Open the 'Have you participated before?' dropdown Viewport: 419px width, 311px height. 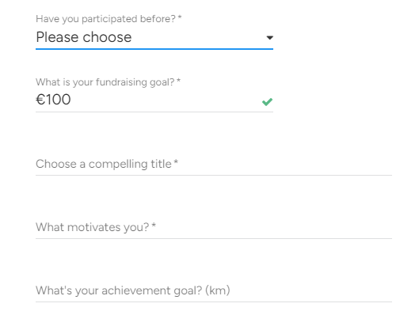(154, 37)
